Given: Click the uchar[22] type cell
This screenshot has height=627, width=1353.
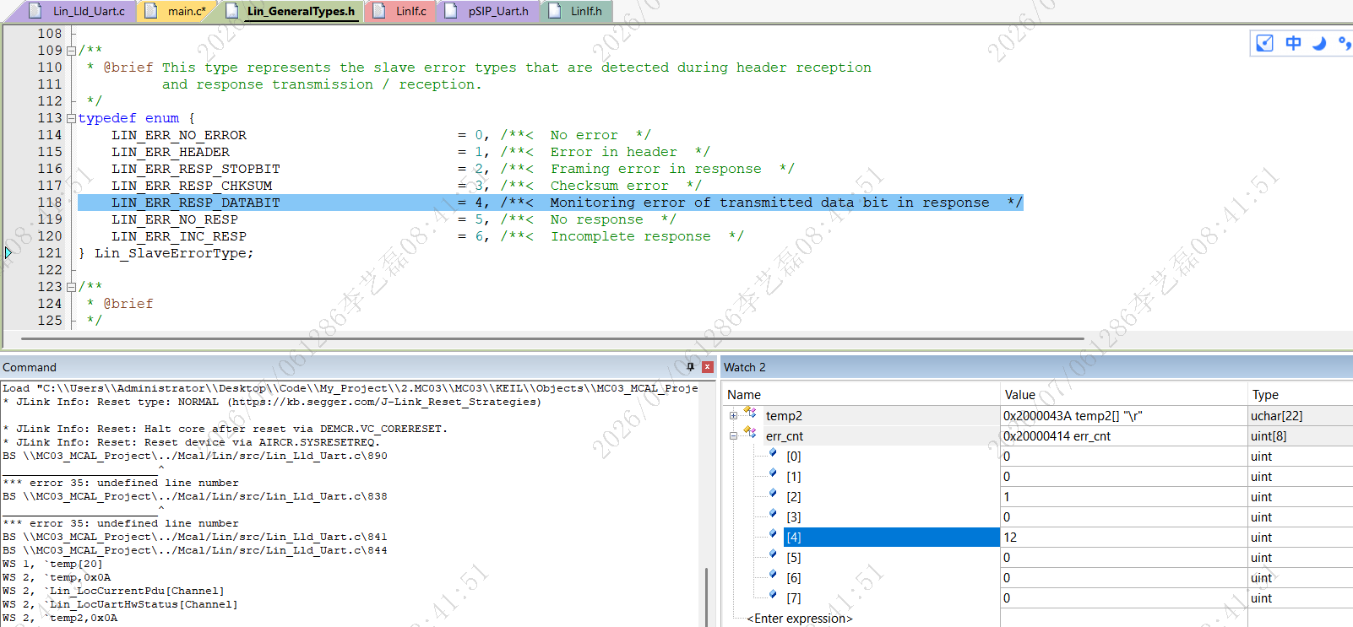Looking at the screenshot, I should pos(1301,415).
